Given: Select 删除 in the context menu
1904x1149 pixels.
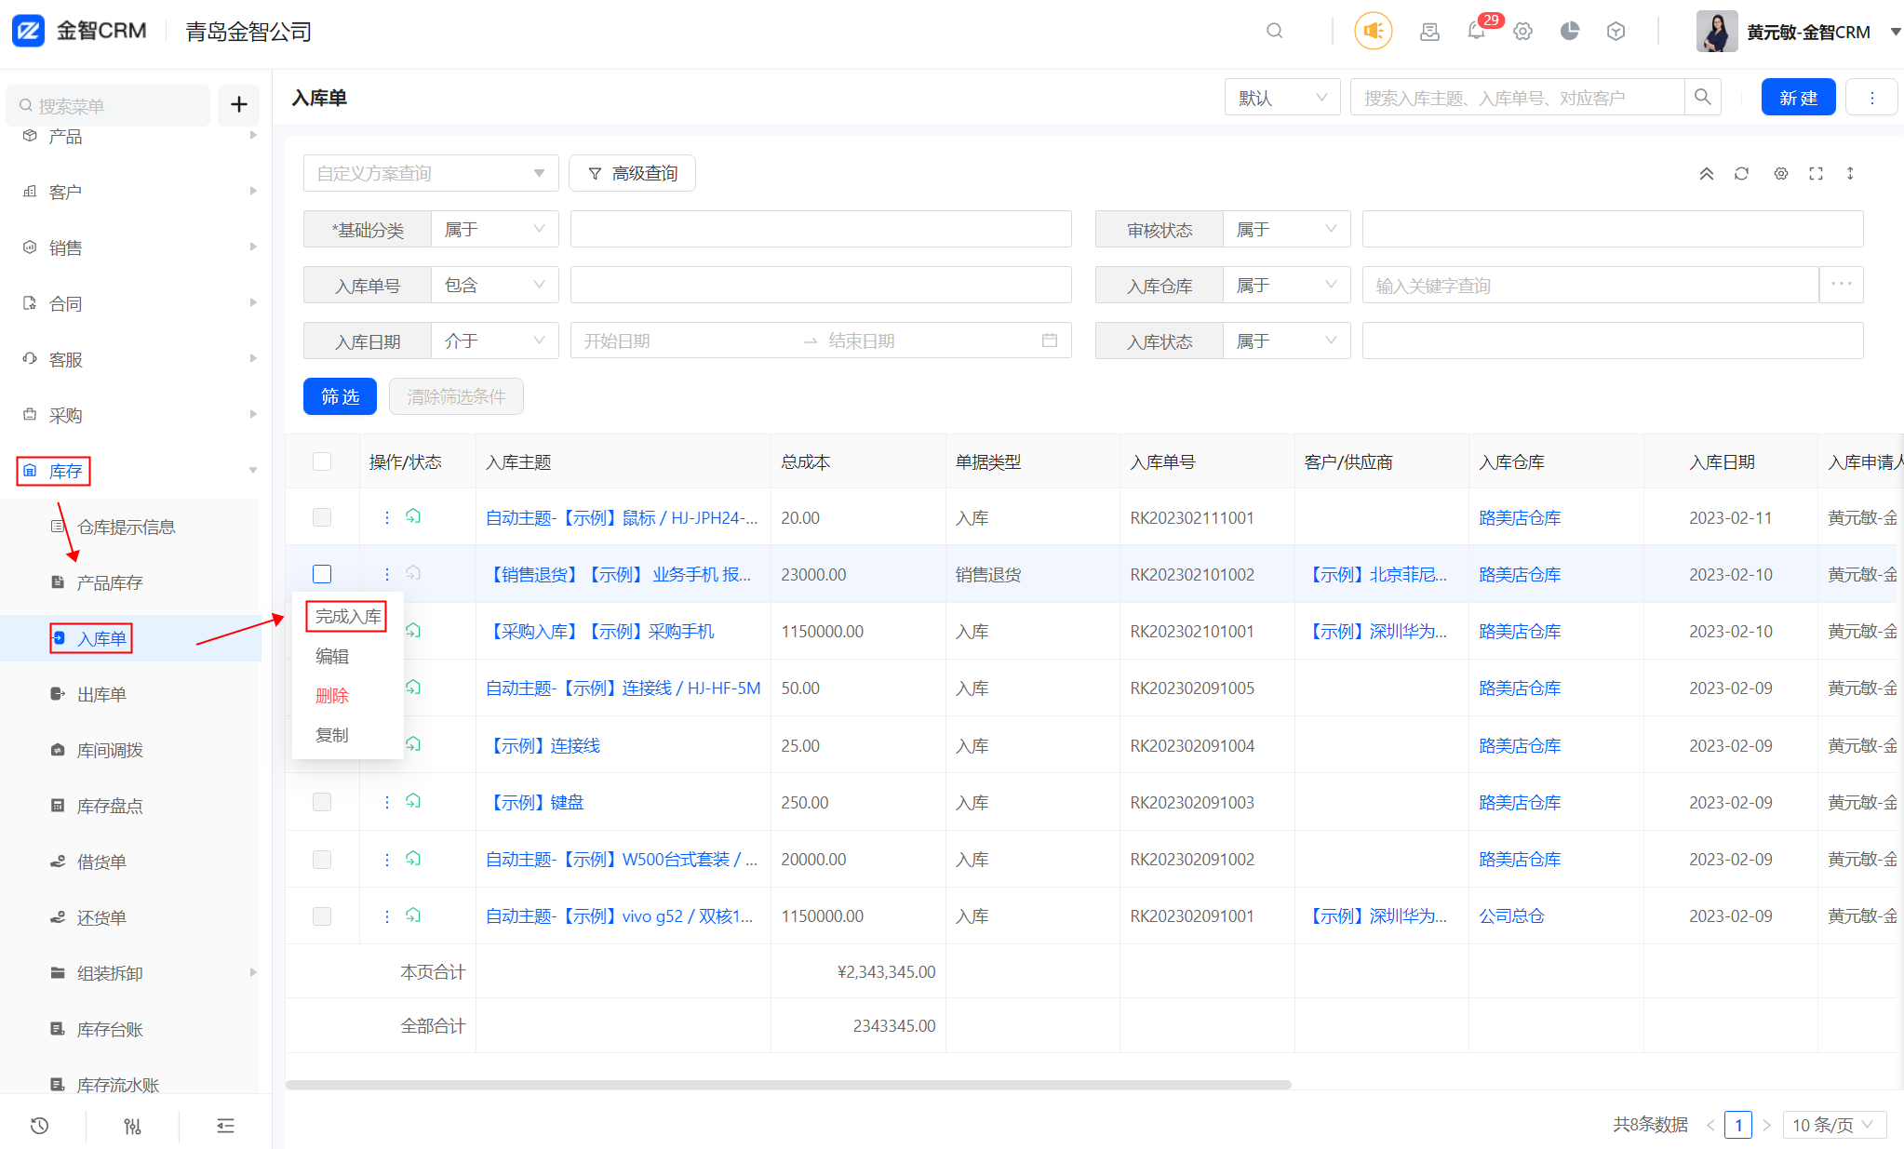Looking at the screenshot, I should pos(332,695).
